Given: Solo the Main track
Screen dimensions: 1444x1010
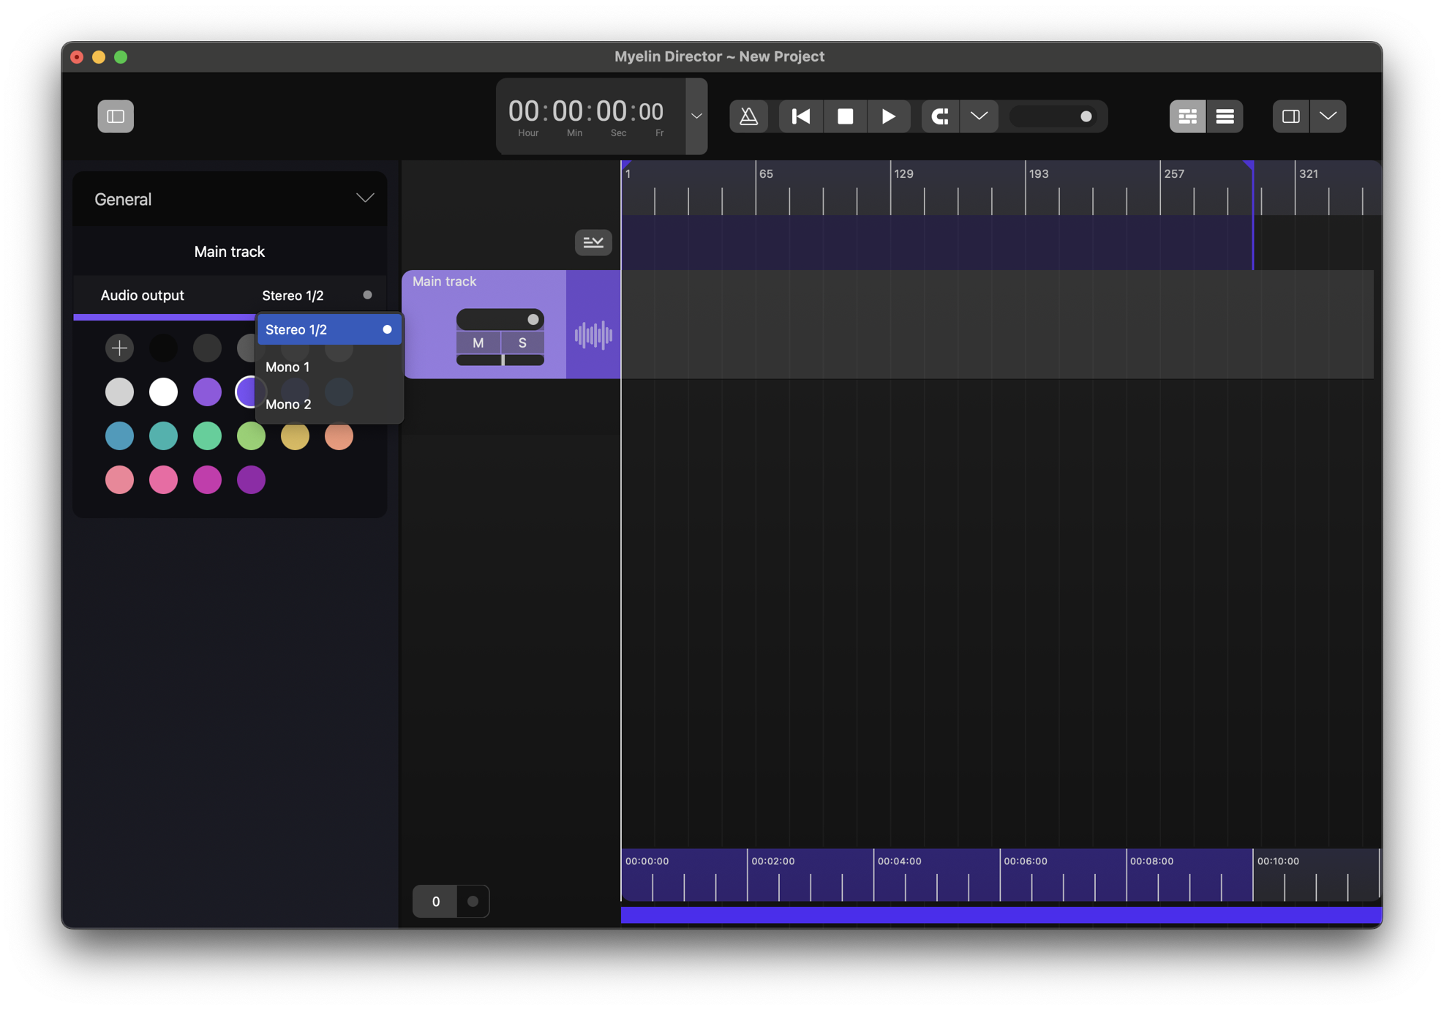Looking at the screenshot, I should (522, 343).
